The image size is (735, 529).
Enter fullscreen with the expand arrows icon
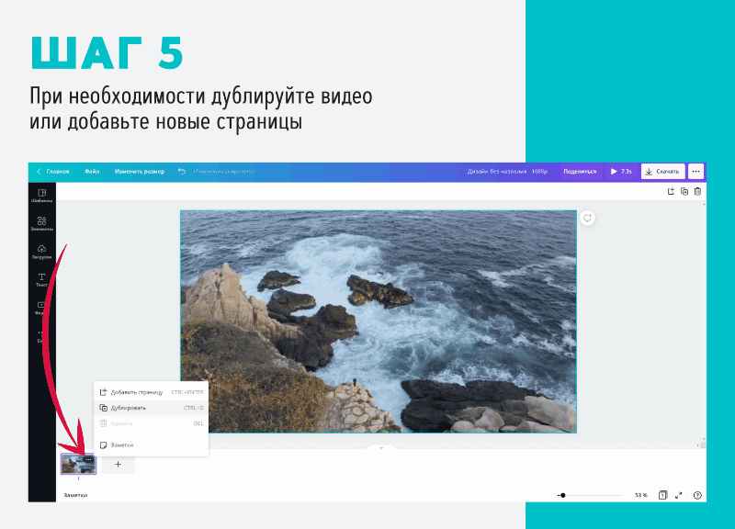[x=678, y=495]
